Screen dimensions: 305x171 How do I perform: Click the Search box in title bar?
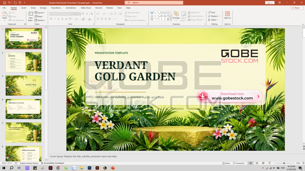point(154,3)
